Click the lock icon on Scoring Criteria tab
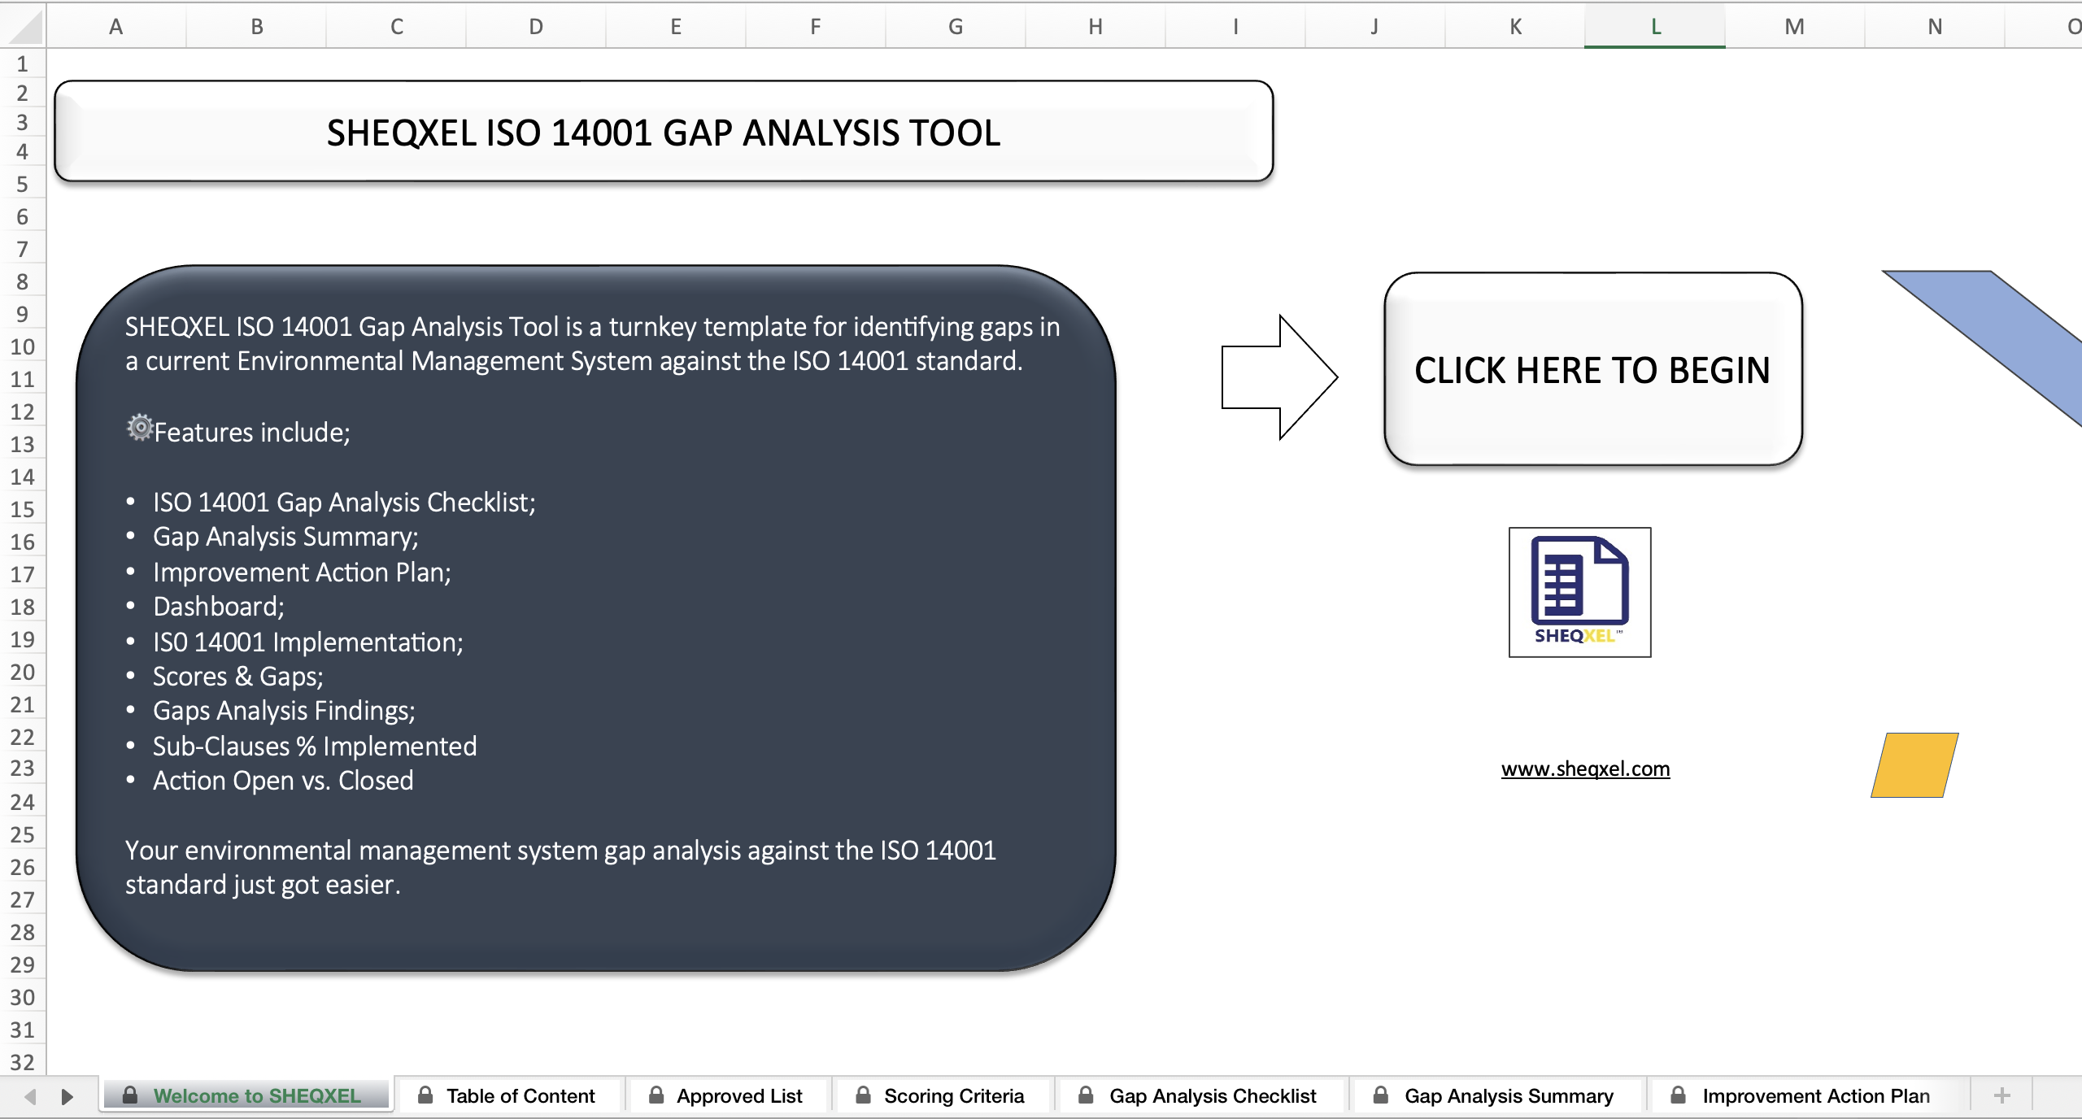Screen dimensions: 2082x1119 [x=864, y=1095]
